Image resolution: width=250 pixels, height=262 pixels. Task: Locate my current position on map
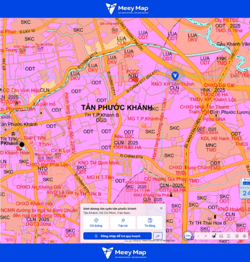(244, 236)
